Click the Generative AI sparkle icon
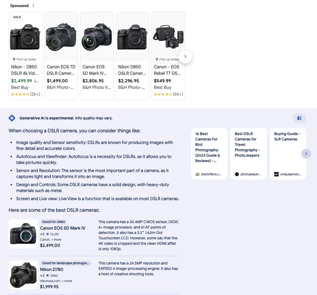 (12, 118)
